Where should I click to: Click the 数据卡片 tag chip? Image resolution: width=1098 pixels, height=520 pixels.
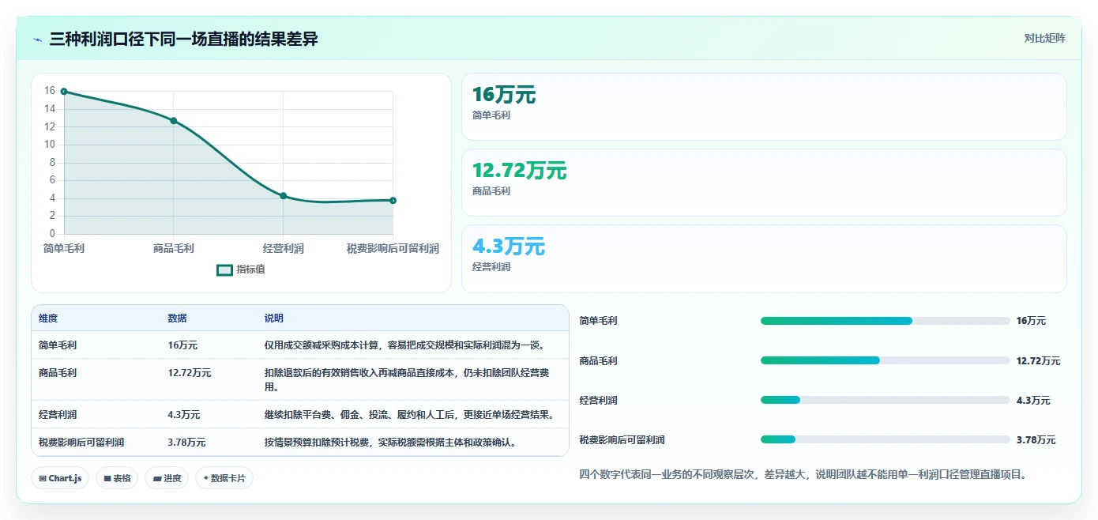224,478
